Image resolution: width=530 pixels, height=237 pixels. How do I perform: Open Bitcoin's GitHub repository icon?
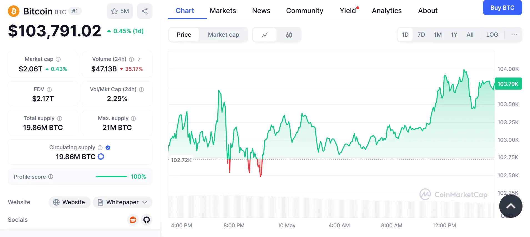[x=147, y=220]
